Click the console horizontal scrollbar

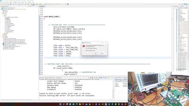coord(76,100)
